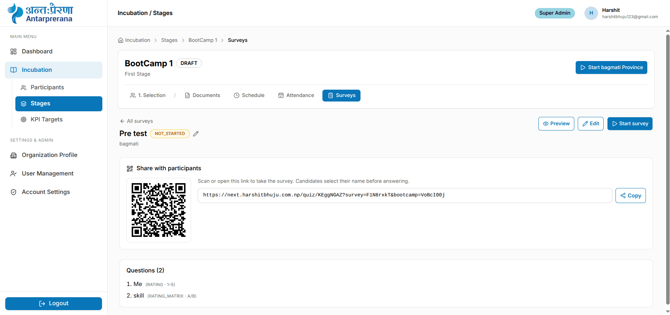Click the H user avatar
The image size is (670, 315).
coord(591,13)
